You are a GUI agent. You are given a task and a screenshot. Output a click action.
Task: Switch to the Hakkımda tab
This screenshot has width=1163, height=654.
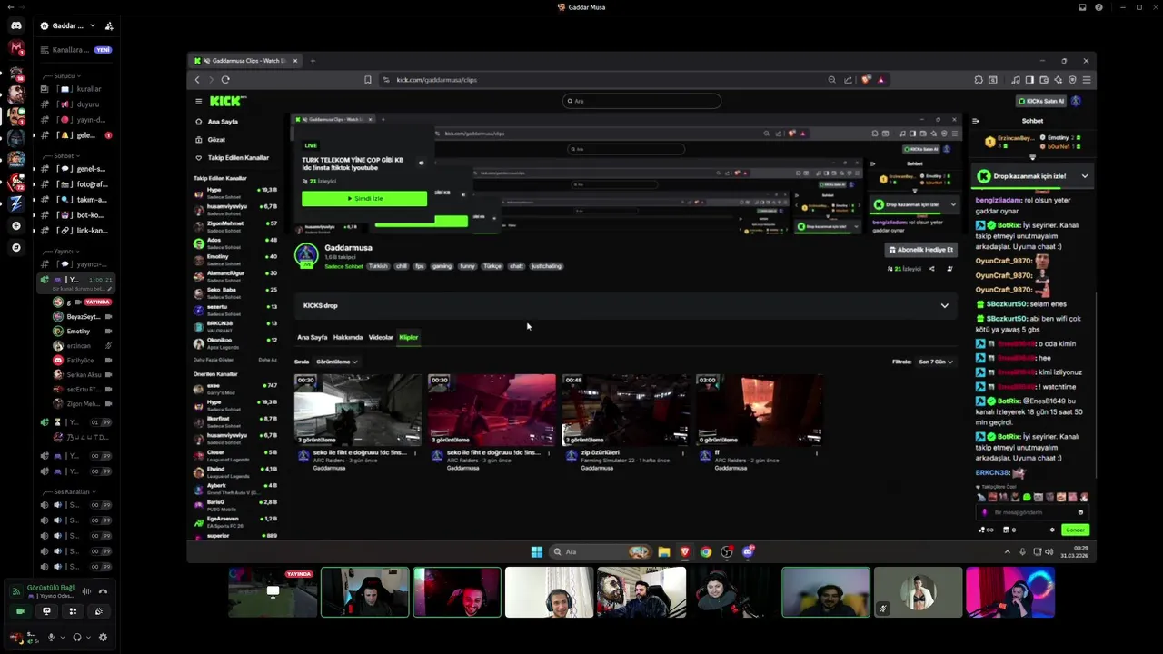(348, 337)
